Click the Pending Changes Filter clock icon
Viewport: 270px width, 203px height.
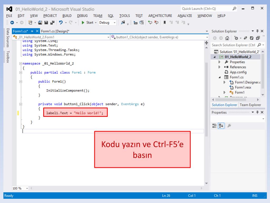tap(236, 38)
